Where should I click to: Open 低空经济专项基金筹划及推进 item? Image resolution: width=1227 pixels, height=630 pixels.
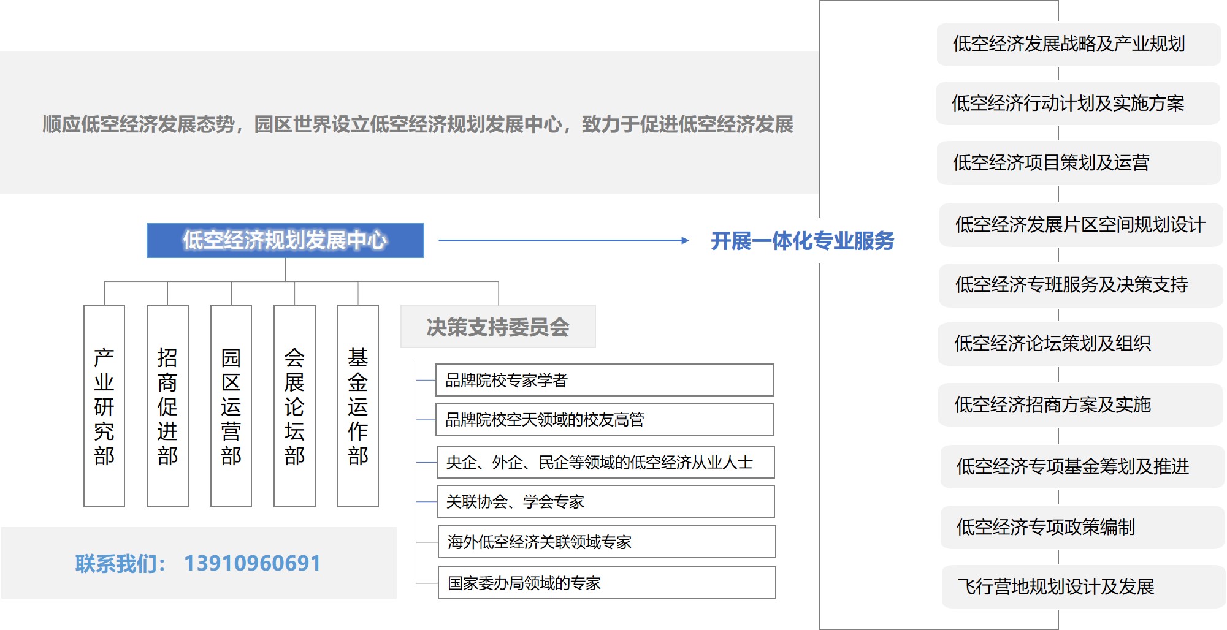[1082, 467]
